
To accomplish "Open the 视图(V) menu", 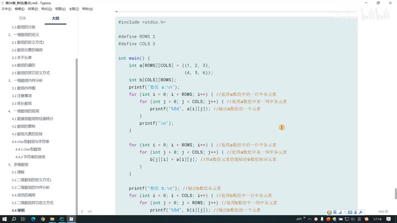I will [60, 9].
